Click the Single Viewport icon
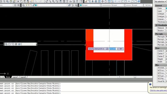 [x=9, y=44]
